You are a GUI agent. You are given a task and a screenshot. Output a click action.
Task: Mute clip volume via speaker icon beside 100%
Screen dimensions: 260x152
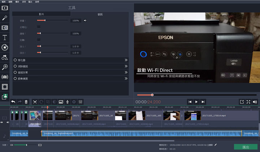coord(85,20)
